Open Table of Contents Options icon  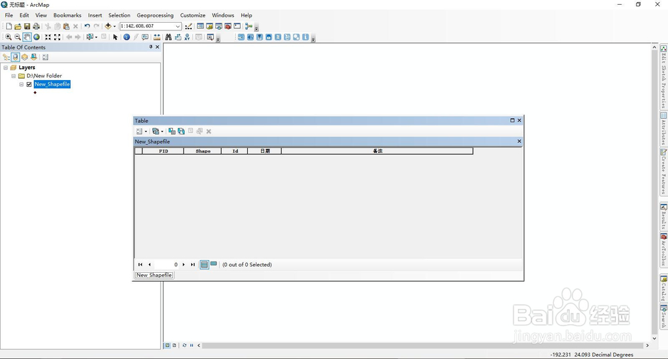(45, 57)
